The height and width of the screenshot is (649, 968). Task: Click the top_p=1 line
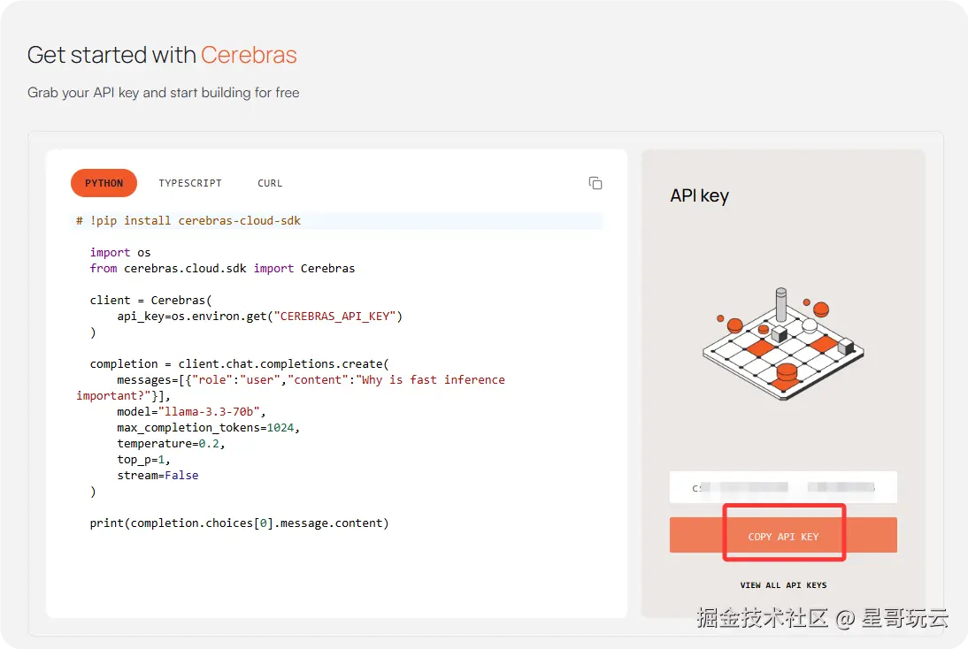click(143, 460)
